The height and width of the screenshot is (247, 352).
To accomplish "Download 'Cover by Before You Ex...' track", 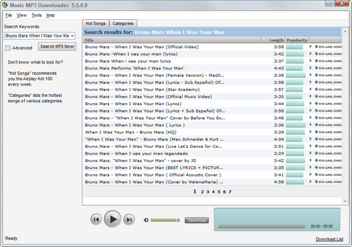I will point(328,118).
